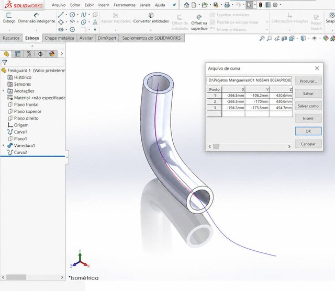Toggle the menu bar pin icon
The width and height of the screenshot is (335, 291).
(x=174, y=5)
